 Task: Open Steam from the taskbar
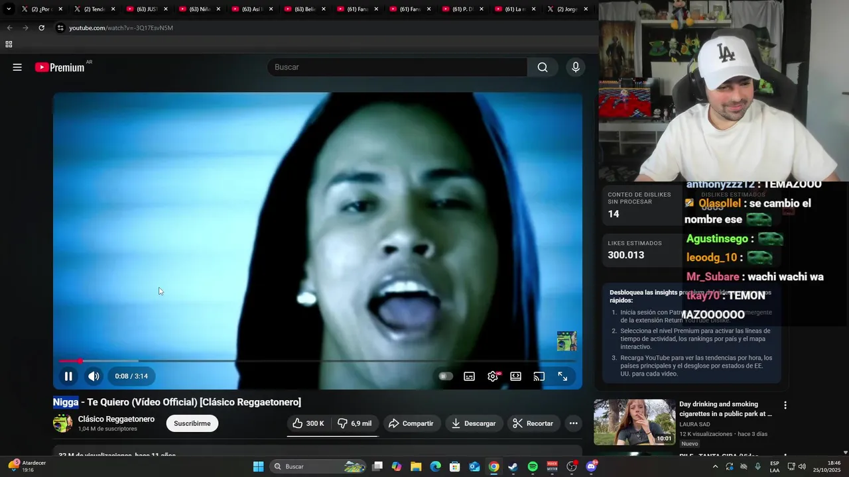click(x=513, y=466)
